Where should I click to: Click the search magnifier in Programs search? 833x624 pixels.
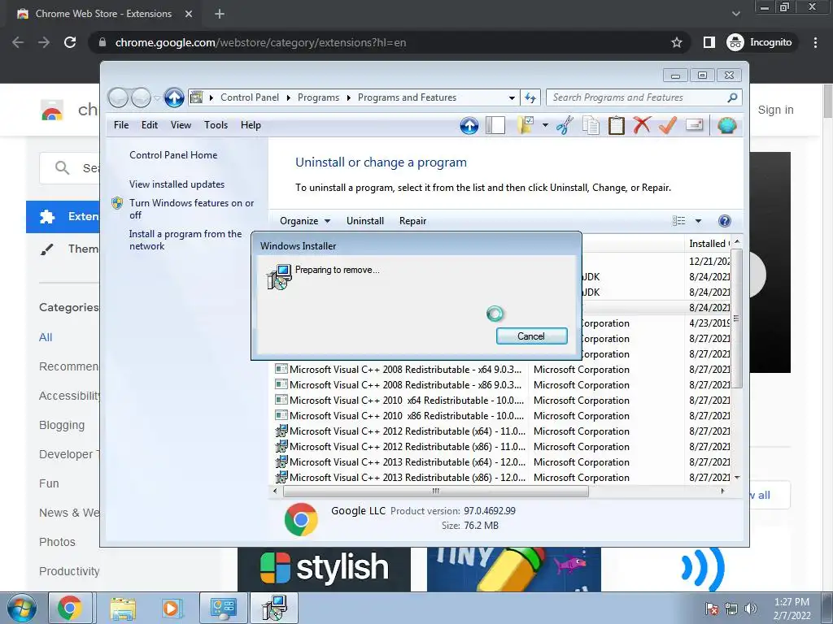click(732, 97)
